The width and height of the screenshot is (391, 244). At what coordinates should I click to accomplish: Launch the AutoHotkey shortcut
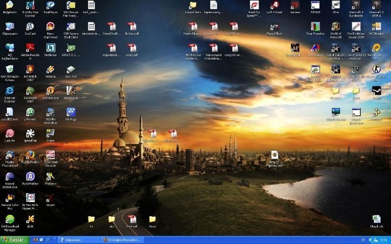(30, 177)
